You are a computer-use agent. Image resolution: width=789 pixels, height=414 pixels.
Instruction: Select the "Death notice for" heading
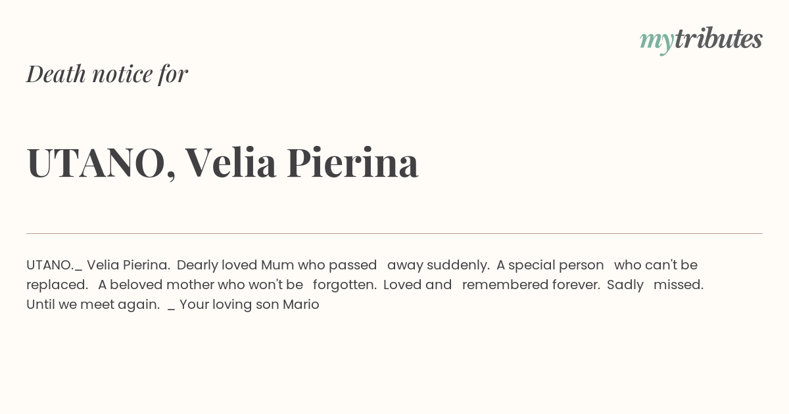pyautogui.click(x=107, y=74)
